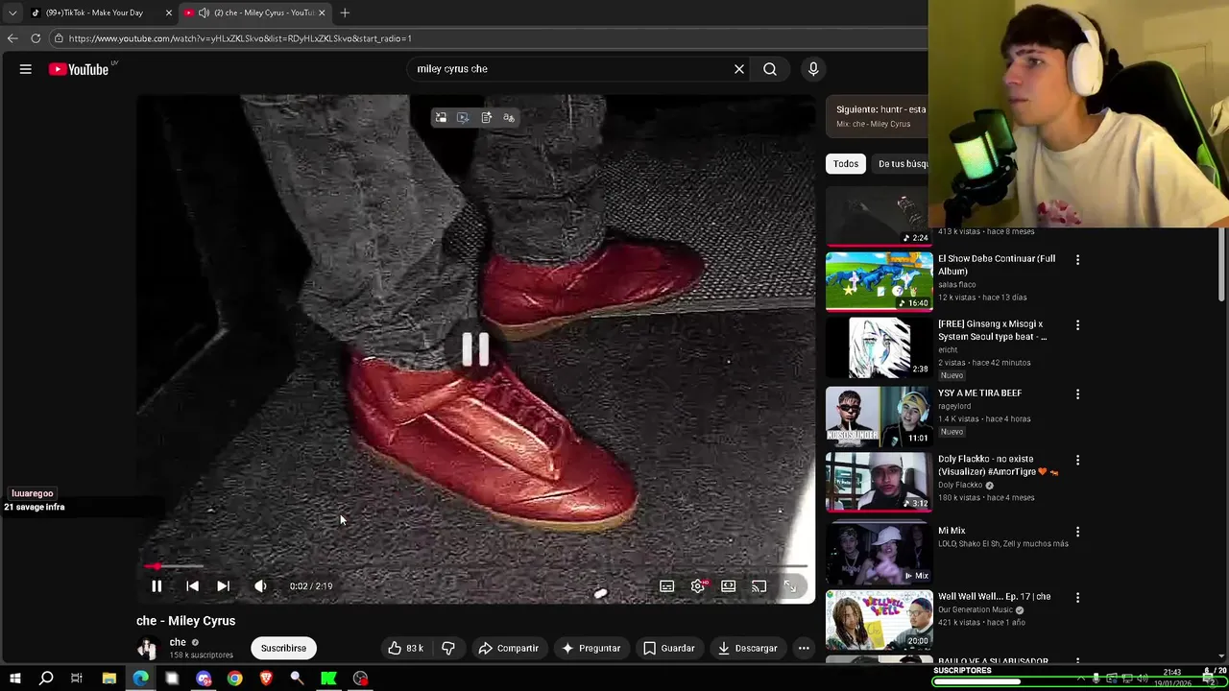Toggle subtitles captions button
The width and height of the screenshot is (1229, 691).
click(667, 586)
